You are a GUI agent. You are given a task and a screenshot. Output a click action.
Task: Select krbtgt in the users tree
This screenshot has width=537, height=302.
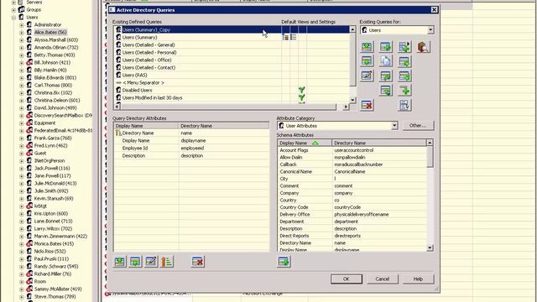point(40,206)
